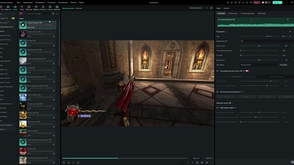Image resolution: width=294 pixels, height=165 pixels.
Task: Click the preview zoom magnifier icon
Action: (x=197, y=163)
